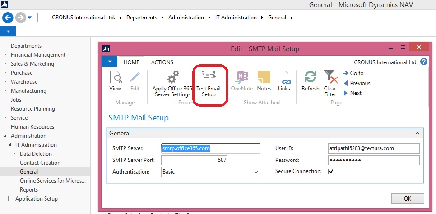
Task: Collapse the General FastTab
Action: 417,133
